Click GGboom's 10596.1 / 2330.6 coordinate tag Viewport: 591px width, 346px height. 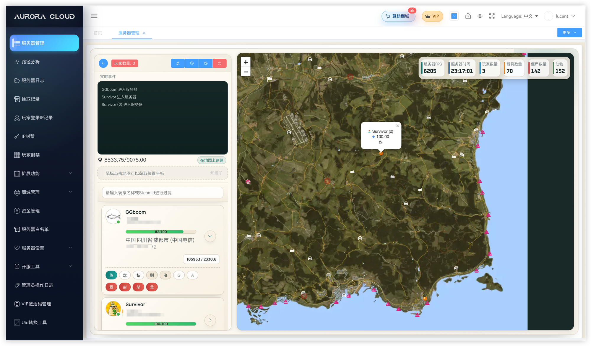(201, 259)
